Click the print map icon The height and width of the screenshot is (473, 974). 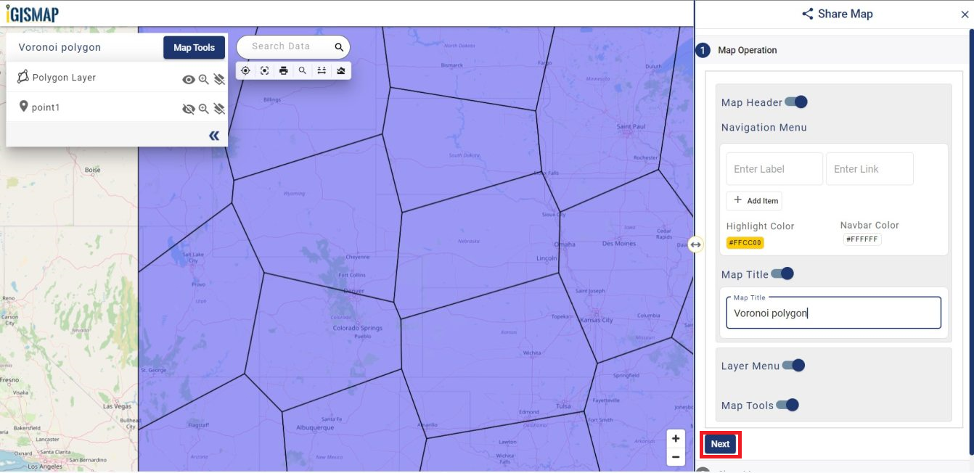pyautogui.click(x=284, y=70)
